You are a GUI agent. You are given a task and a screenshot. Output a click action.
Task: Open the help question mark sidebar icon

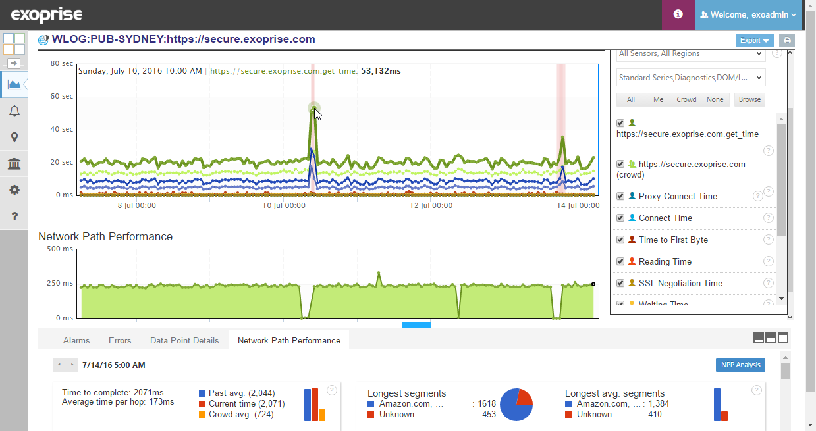14,216
